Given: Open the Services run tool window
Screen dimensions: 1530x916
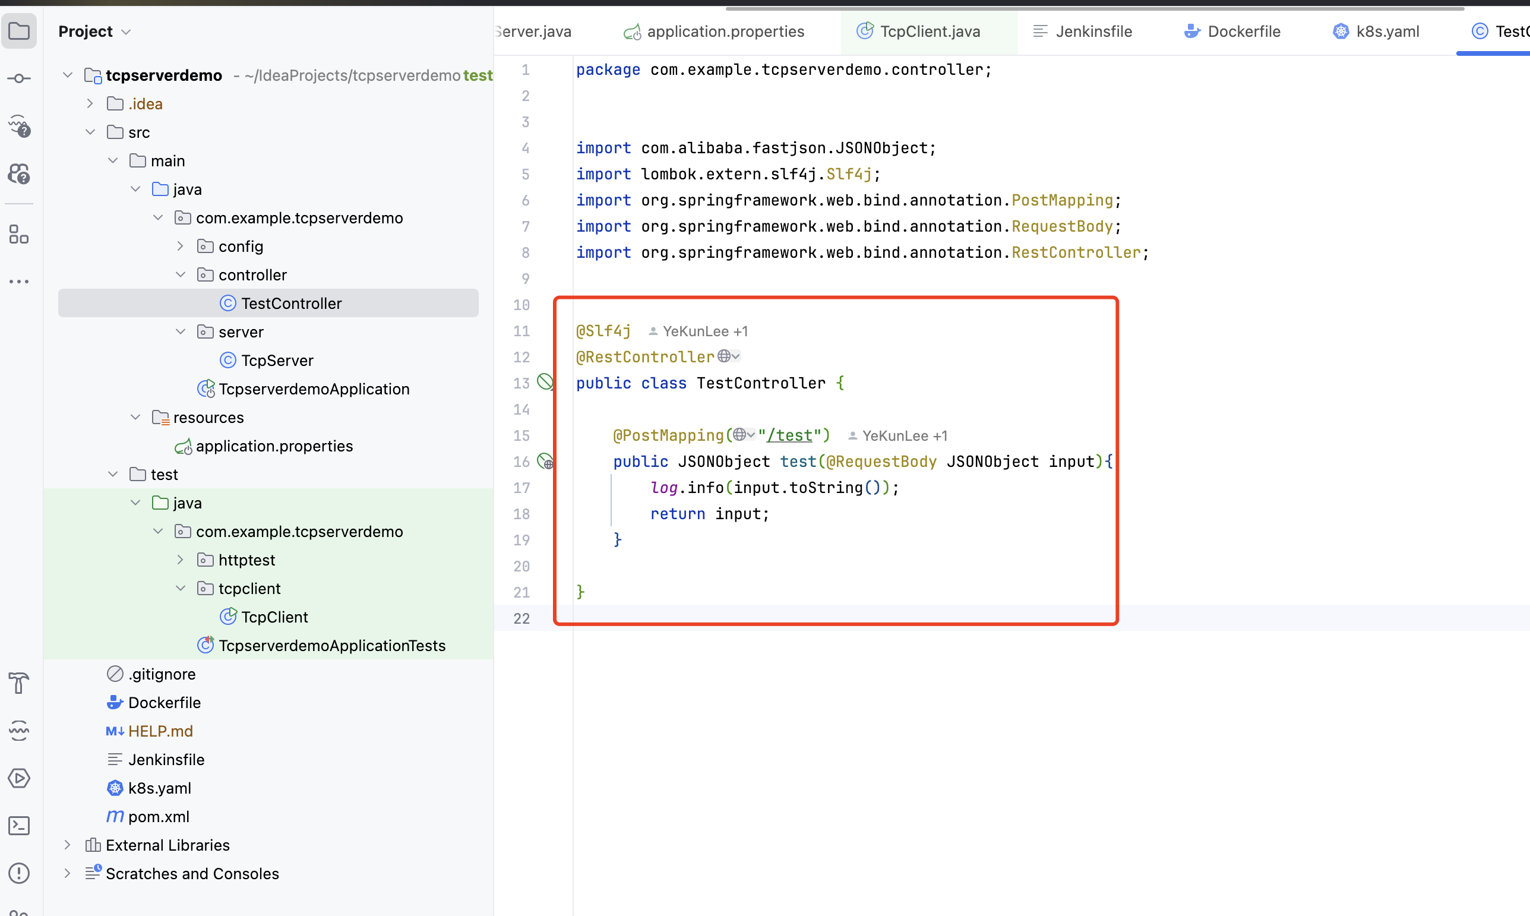Looking at the screenshot, I should click(19, 778).
